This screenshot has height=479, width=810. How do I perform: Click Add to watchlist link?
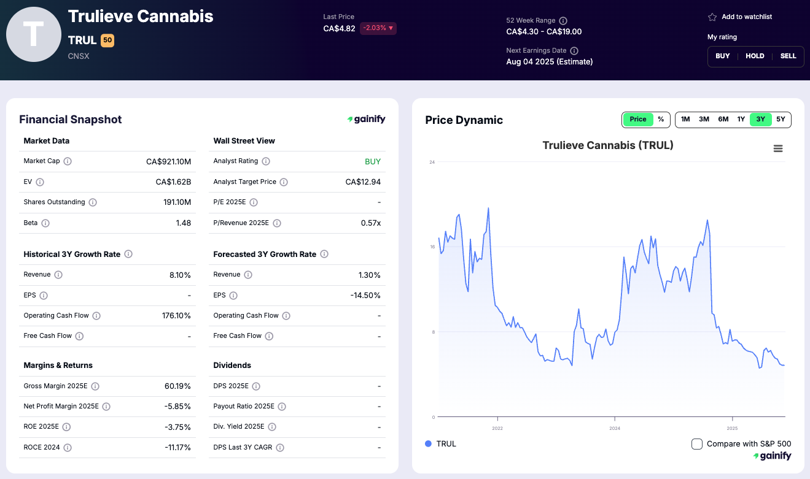click(x=747, y=17)
